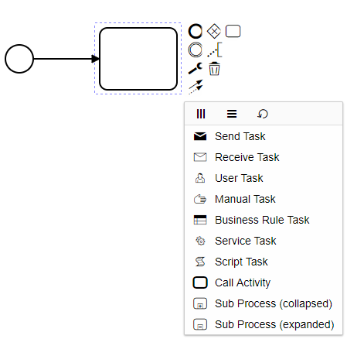Choose Receive Task from the menu
This screenshot has width=347, height=339.
pos(264,157)
